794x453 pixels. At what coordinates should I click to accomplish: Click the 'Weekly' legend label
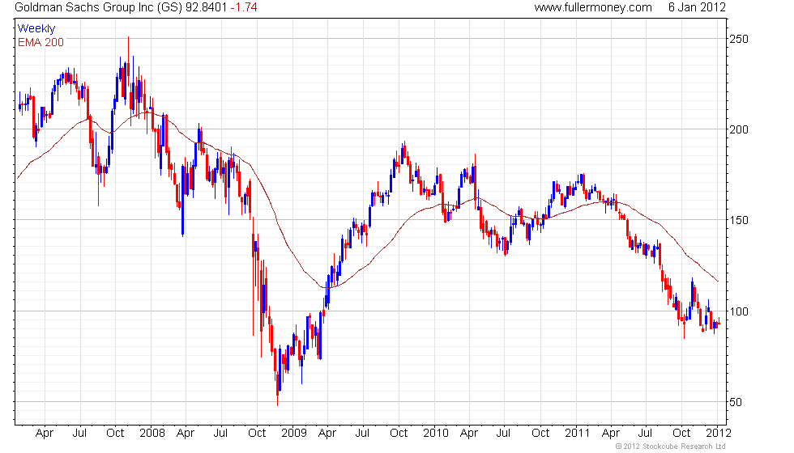pyautogui.click(x=36, y=29)
